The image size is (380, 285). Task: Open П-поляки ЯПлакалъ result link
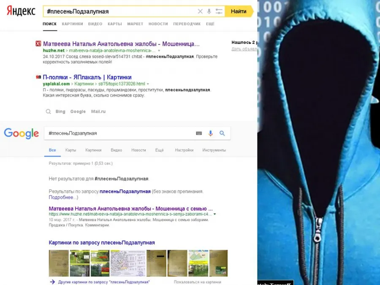click(x=87, y=77)
